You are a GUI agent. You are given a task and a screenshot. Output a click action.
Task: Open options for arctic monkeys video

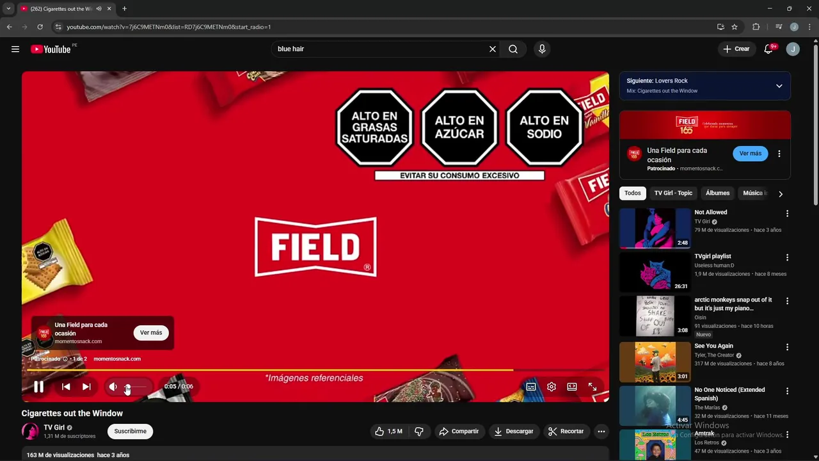pyautogui.click(x=788, y=301)
